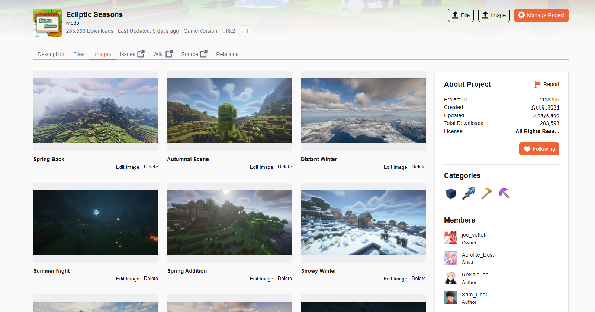The image size is (595, 312).
Task: Switch to the Files tab
Action: (79, 54)
